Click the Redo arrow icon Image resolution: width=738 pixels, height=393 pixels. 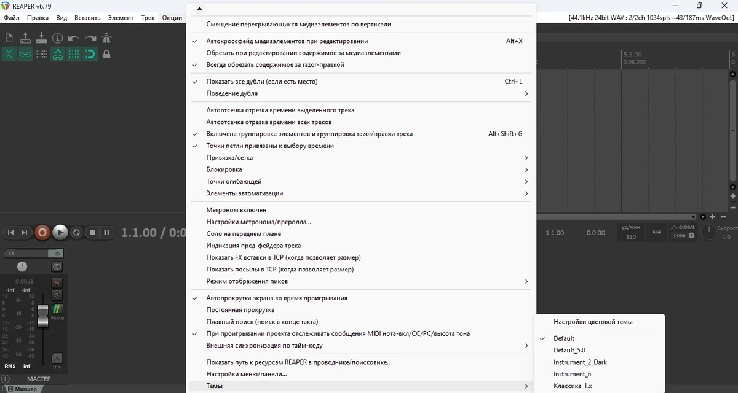click(90, 38)
